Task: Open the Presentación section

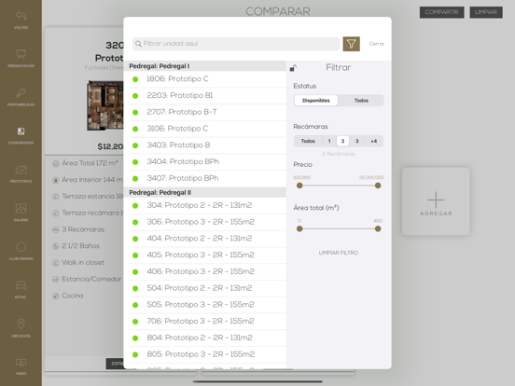Action: [21, 59]
